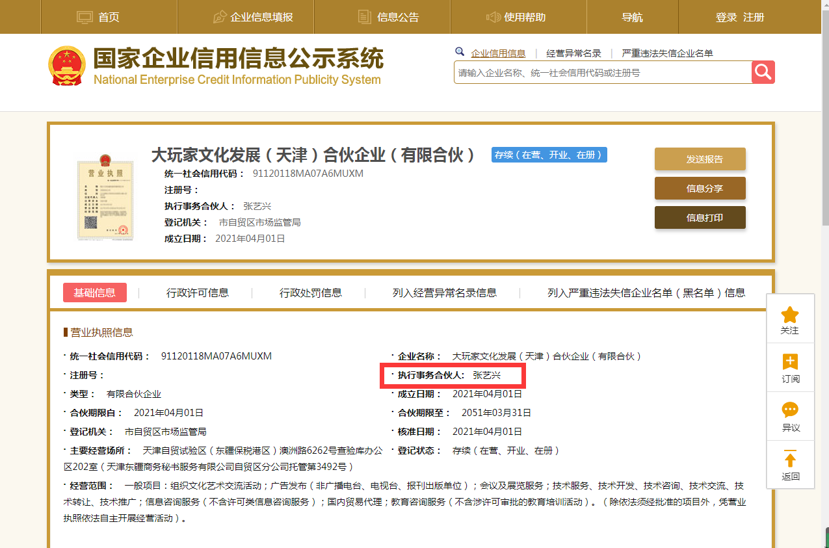The width and height of the screenshot is (829, 548).
Task: Select the 企业信息填报 pen icon
Action: click(x=219, y=16)
